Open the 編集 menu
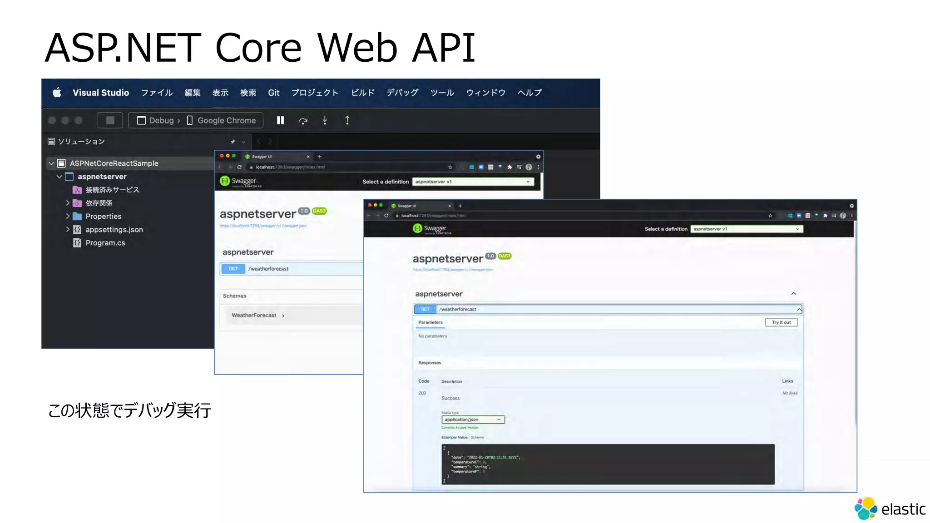 click(x=193, y=93)
